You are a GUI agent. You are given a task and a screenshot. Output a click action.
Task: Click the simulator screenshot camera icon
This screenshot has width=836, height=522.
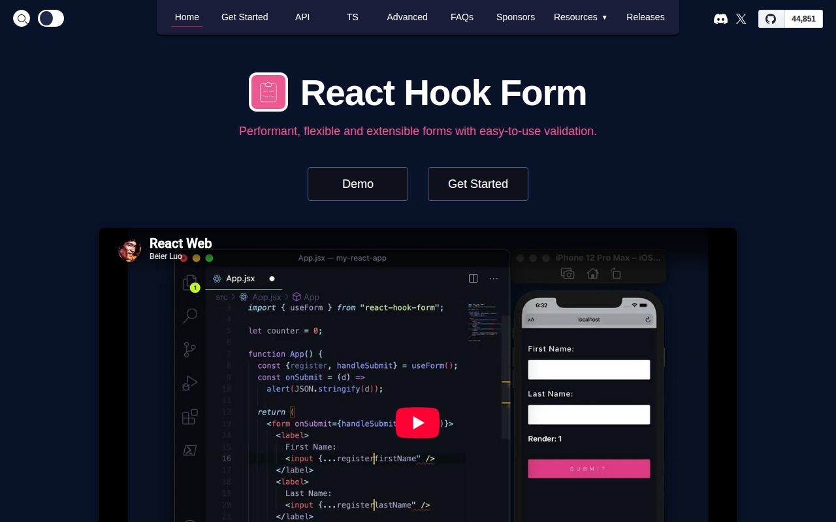[x=568, y=274]
